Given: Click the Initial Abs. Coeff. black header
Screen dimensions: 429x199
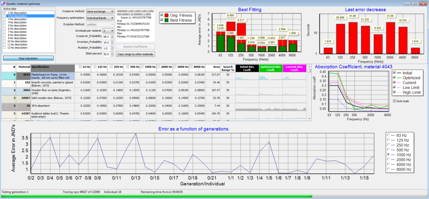Looking at the screenshot, I should [247, 68].
